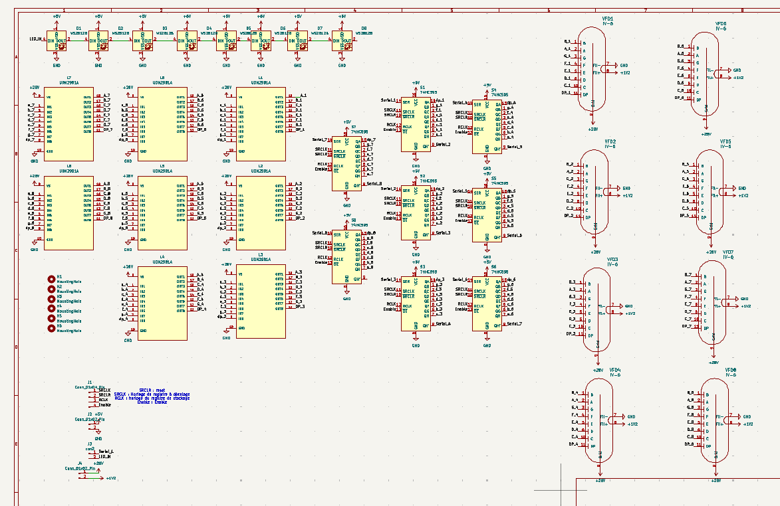Image resolution: width=780 pixels, height=506 pixels.
Task: Click the last WS2812B LED labeled D8
Action: (342, 41)
